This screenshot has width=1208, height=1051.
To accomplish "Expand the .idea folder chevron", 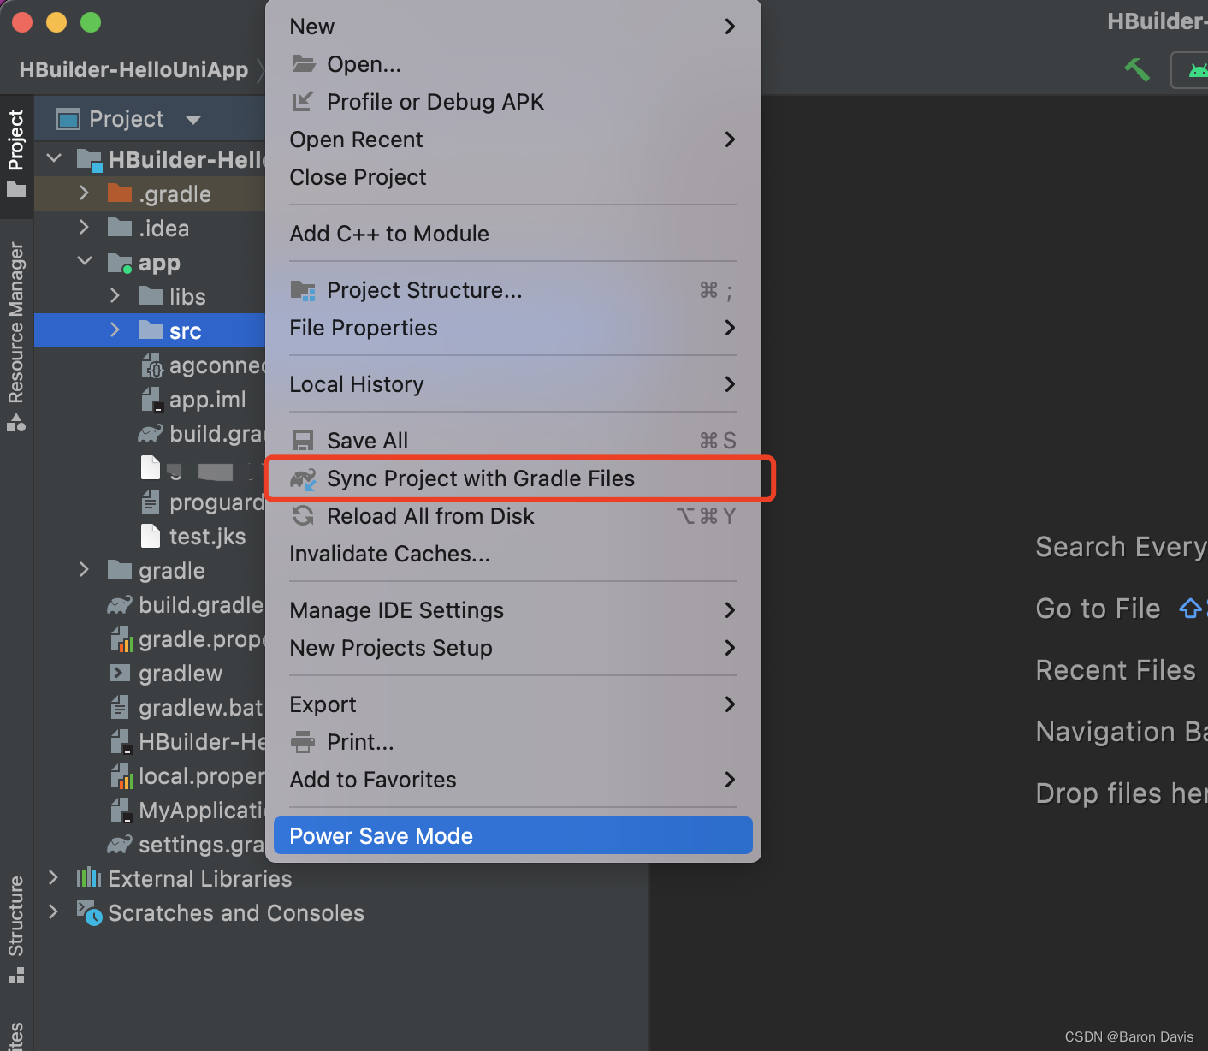I will point(84,228).
